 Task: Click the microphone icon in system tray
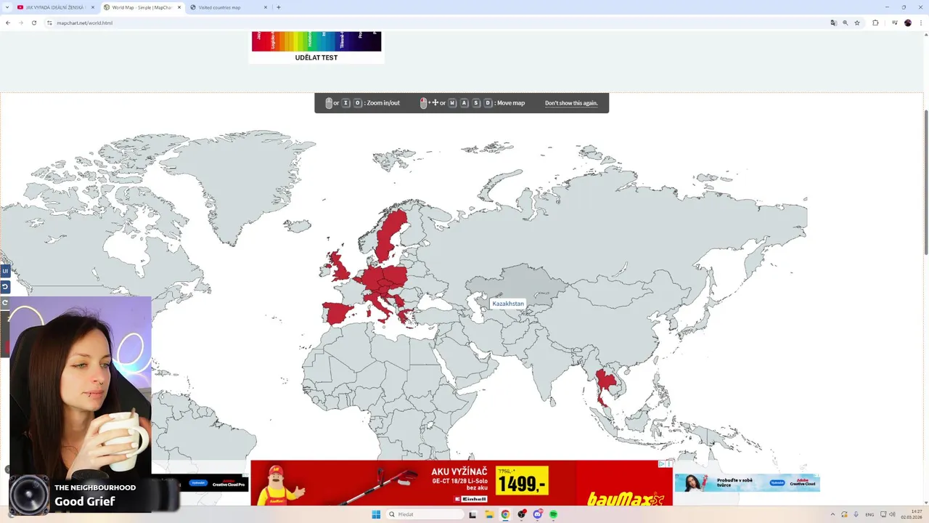(856, 514)
